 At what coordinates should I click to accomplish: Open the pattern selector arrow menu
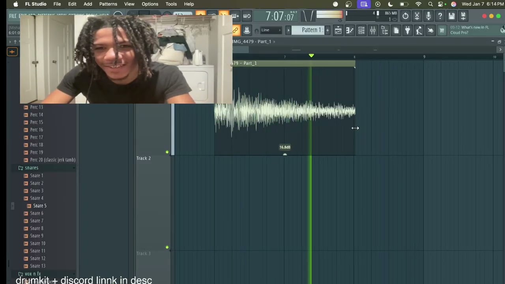[288, 30]
